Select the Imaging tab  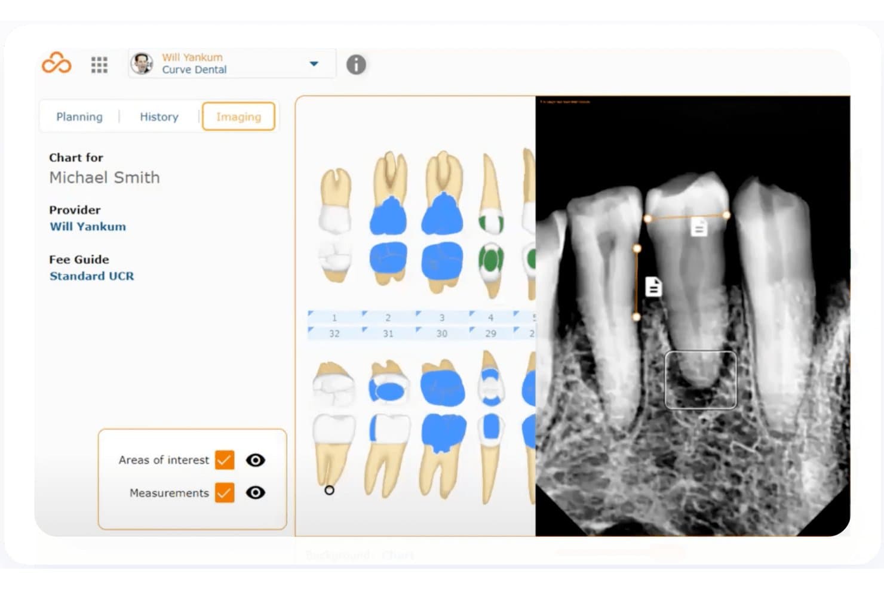pos(238,116)
